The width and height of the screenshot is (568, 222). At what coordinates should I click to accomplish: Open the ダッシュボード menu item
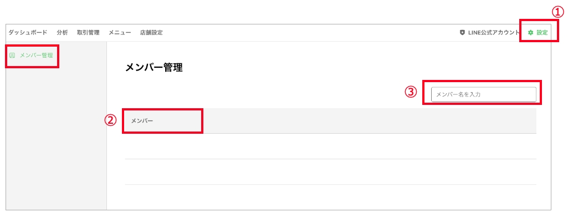(x=28, y=33)
